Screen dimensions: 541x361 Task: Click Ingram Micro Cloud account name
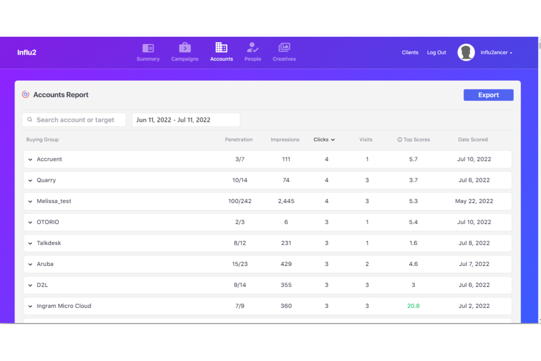tap(64, 306)
